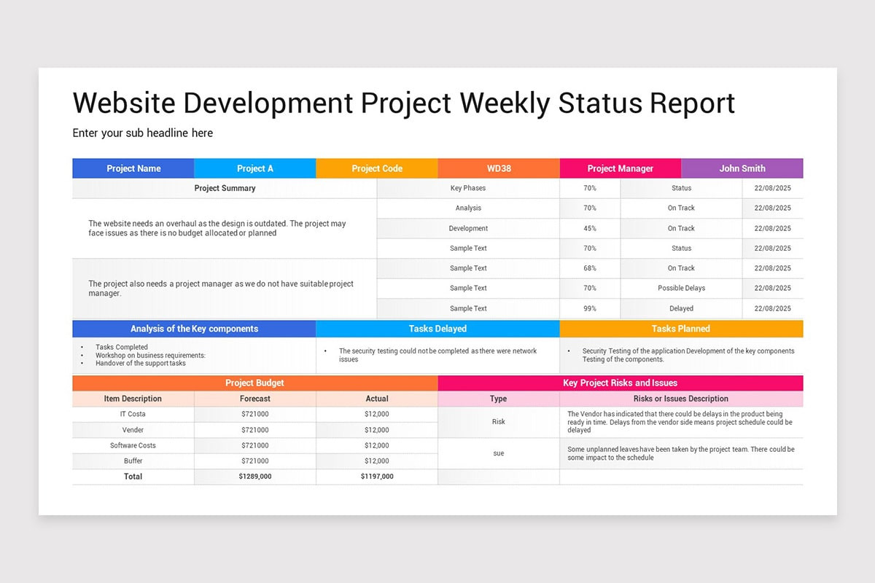Select the Key Phases row
875x583 pixels.
(469, 188)
